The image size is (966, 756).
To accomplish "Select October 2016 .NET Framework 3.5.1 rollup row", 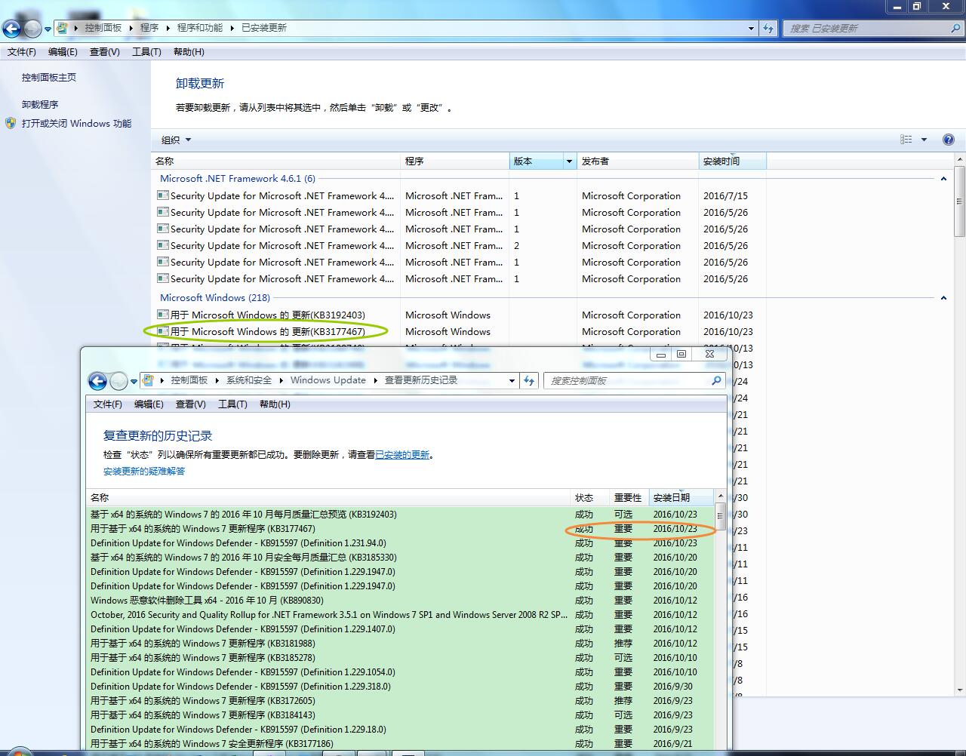I will [401, 615].
